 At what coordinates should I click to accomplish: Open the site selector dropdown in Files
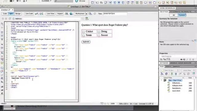(x=170, y=70)
